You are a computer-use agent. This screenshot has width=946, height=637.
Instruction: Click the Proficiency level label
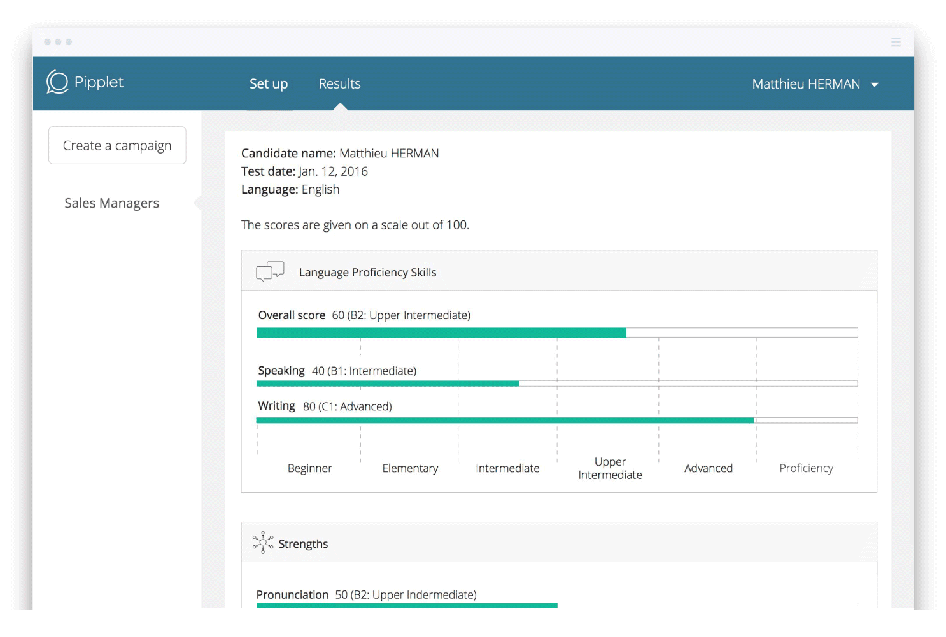click(x=806, y=468)
